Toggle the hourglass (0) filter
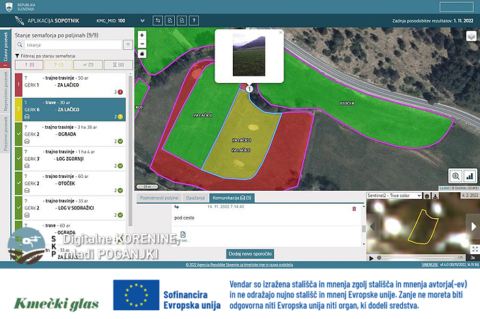Image resolution: width=480 pixels, height=319 pixels. (118, 65)
